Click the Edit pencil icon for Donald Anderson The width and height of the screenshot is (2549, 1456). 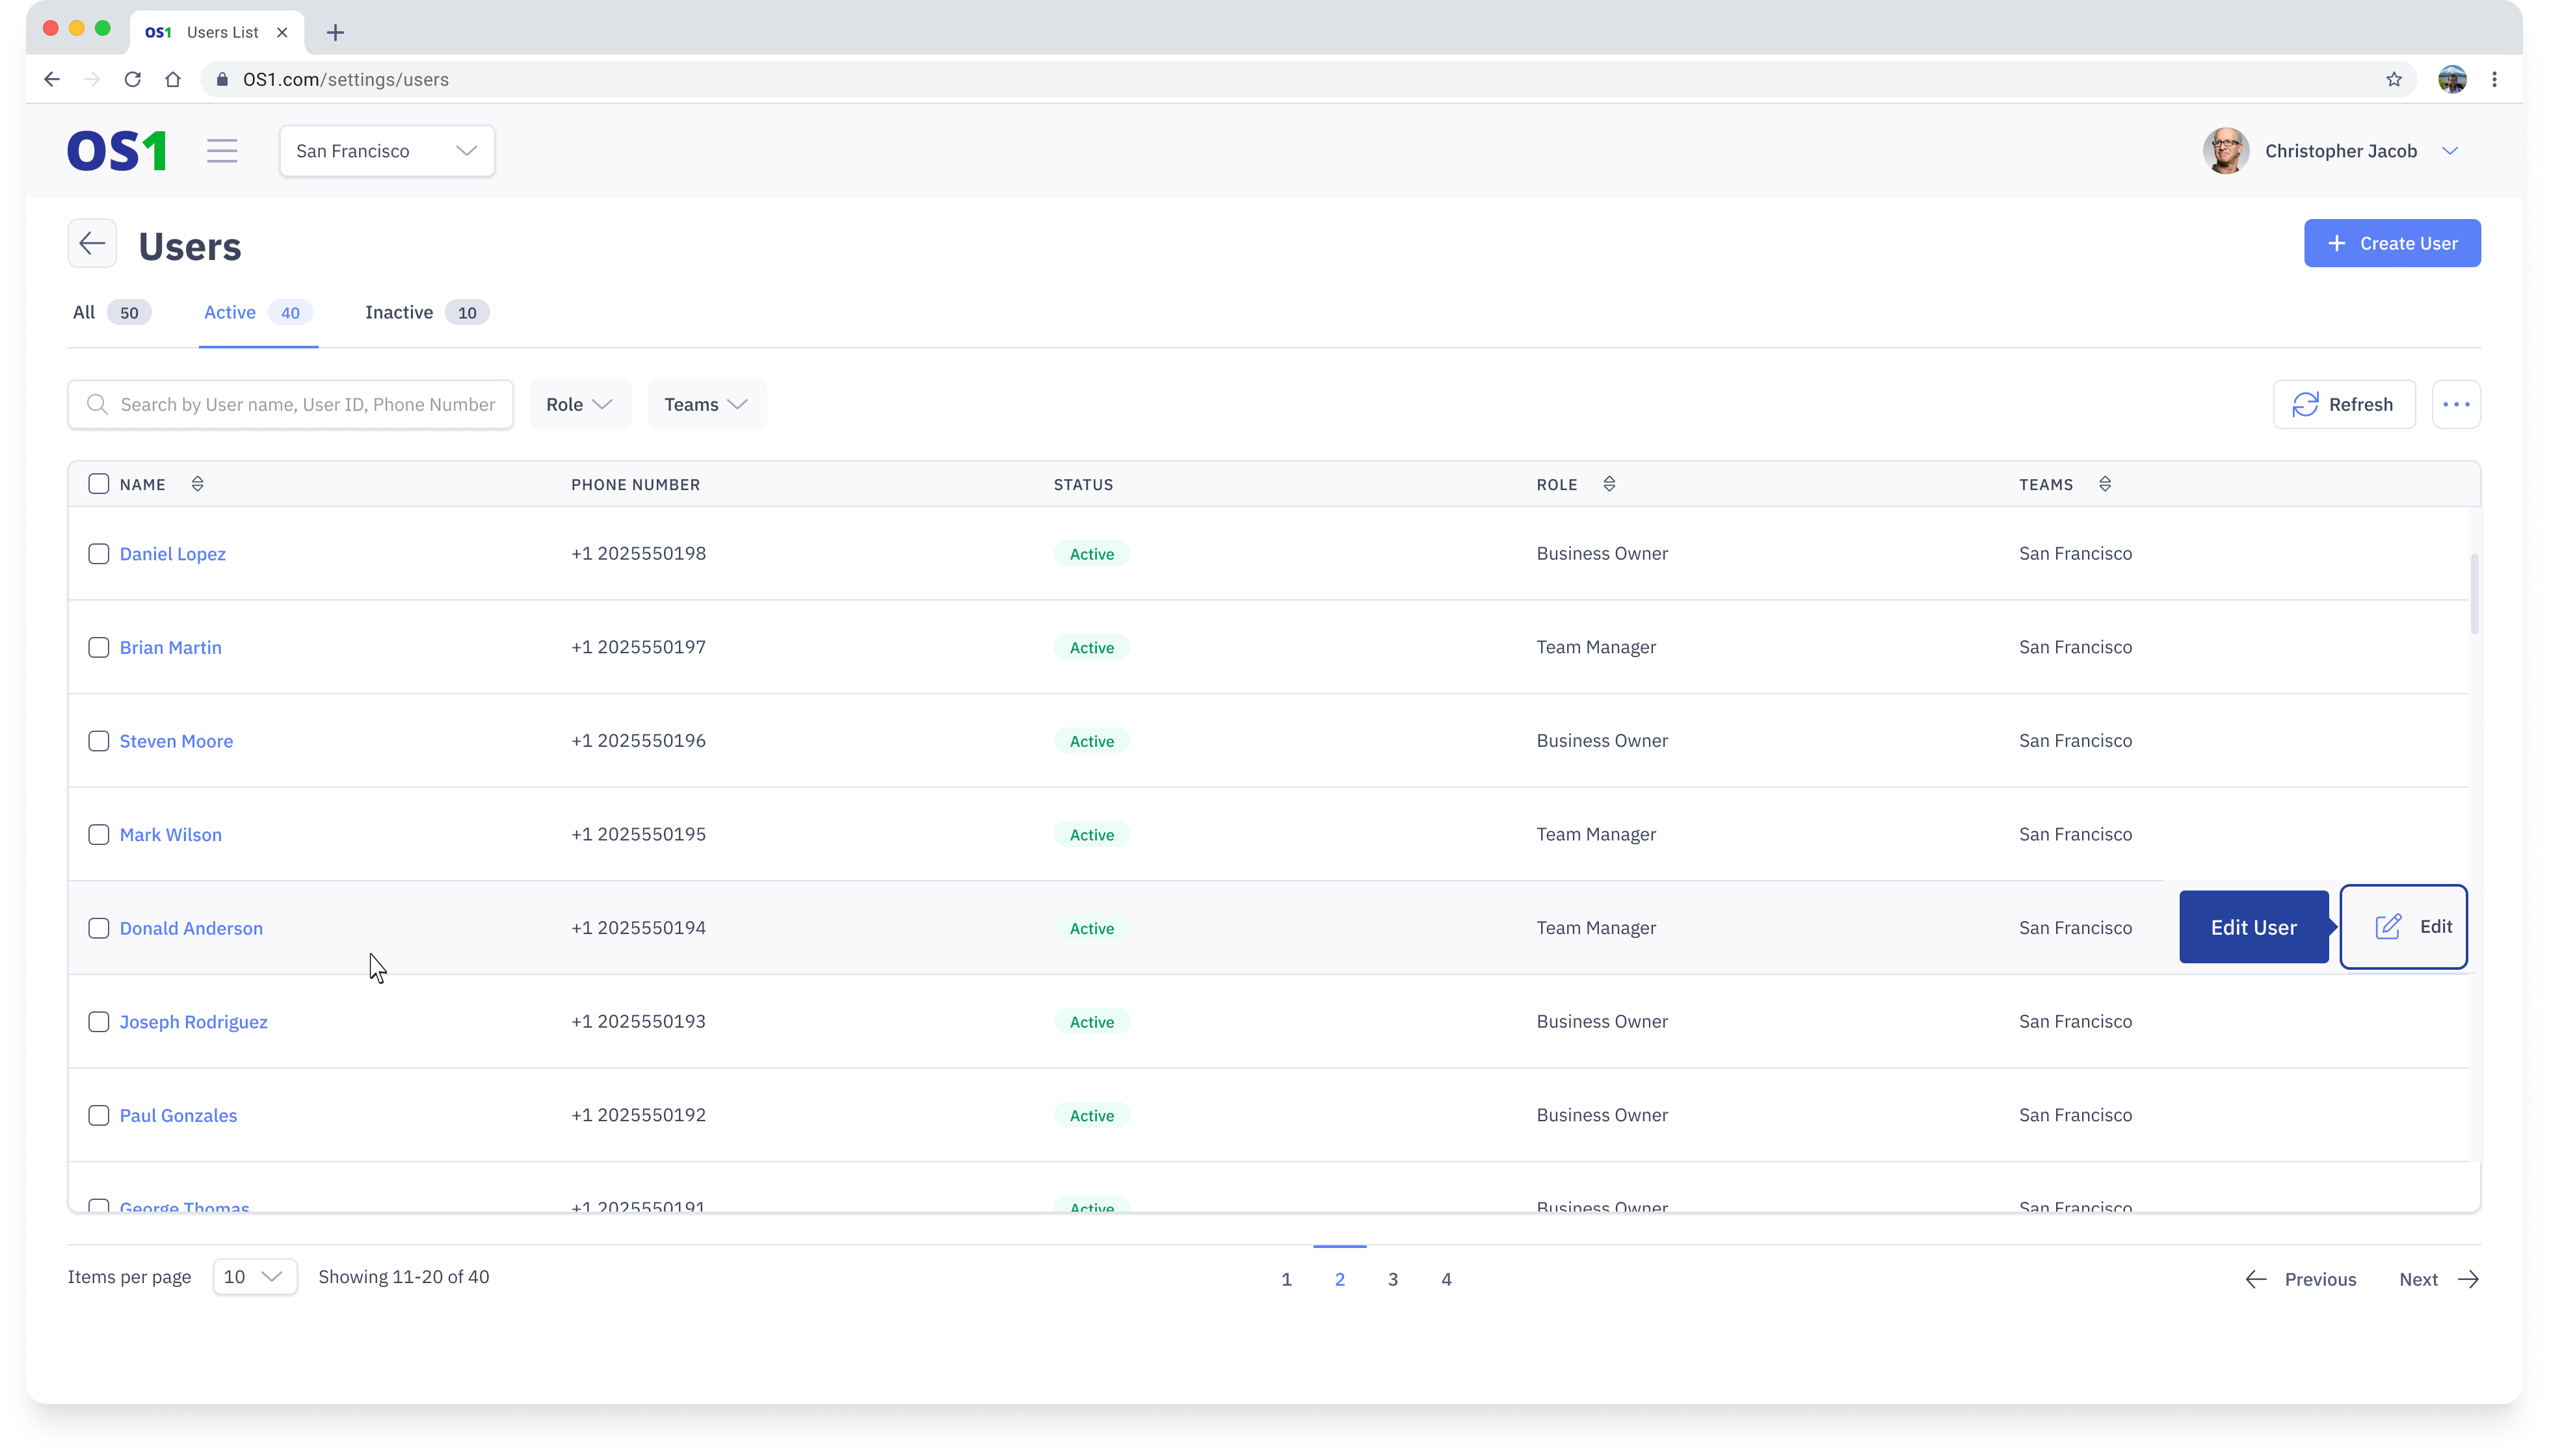coord(2388,927)
